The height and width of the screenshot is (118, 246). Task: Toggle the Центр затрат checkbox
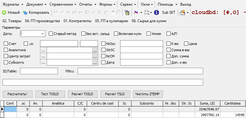pyautogui.click(x=6, y=56)
